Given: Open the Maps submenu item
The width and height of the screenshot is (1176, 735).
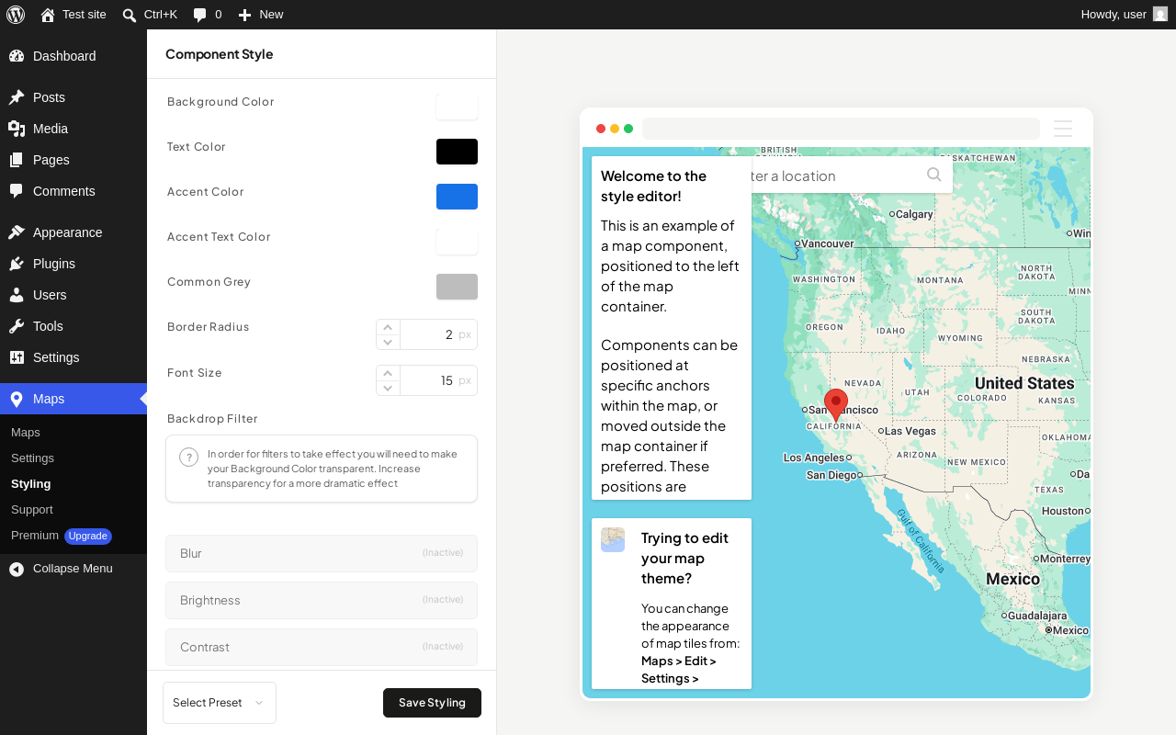Looking at the screenshot, I should (x=26, y=433).
